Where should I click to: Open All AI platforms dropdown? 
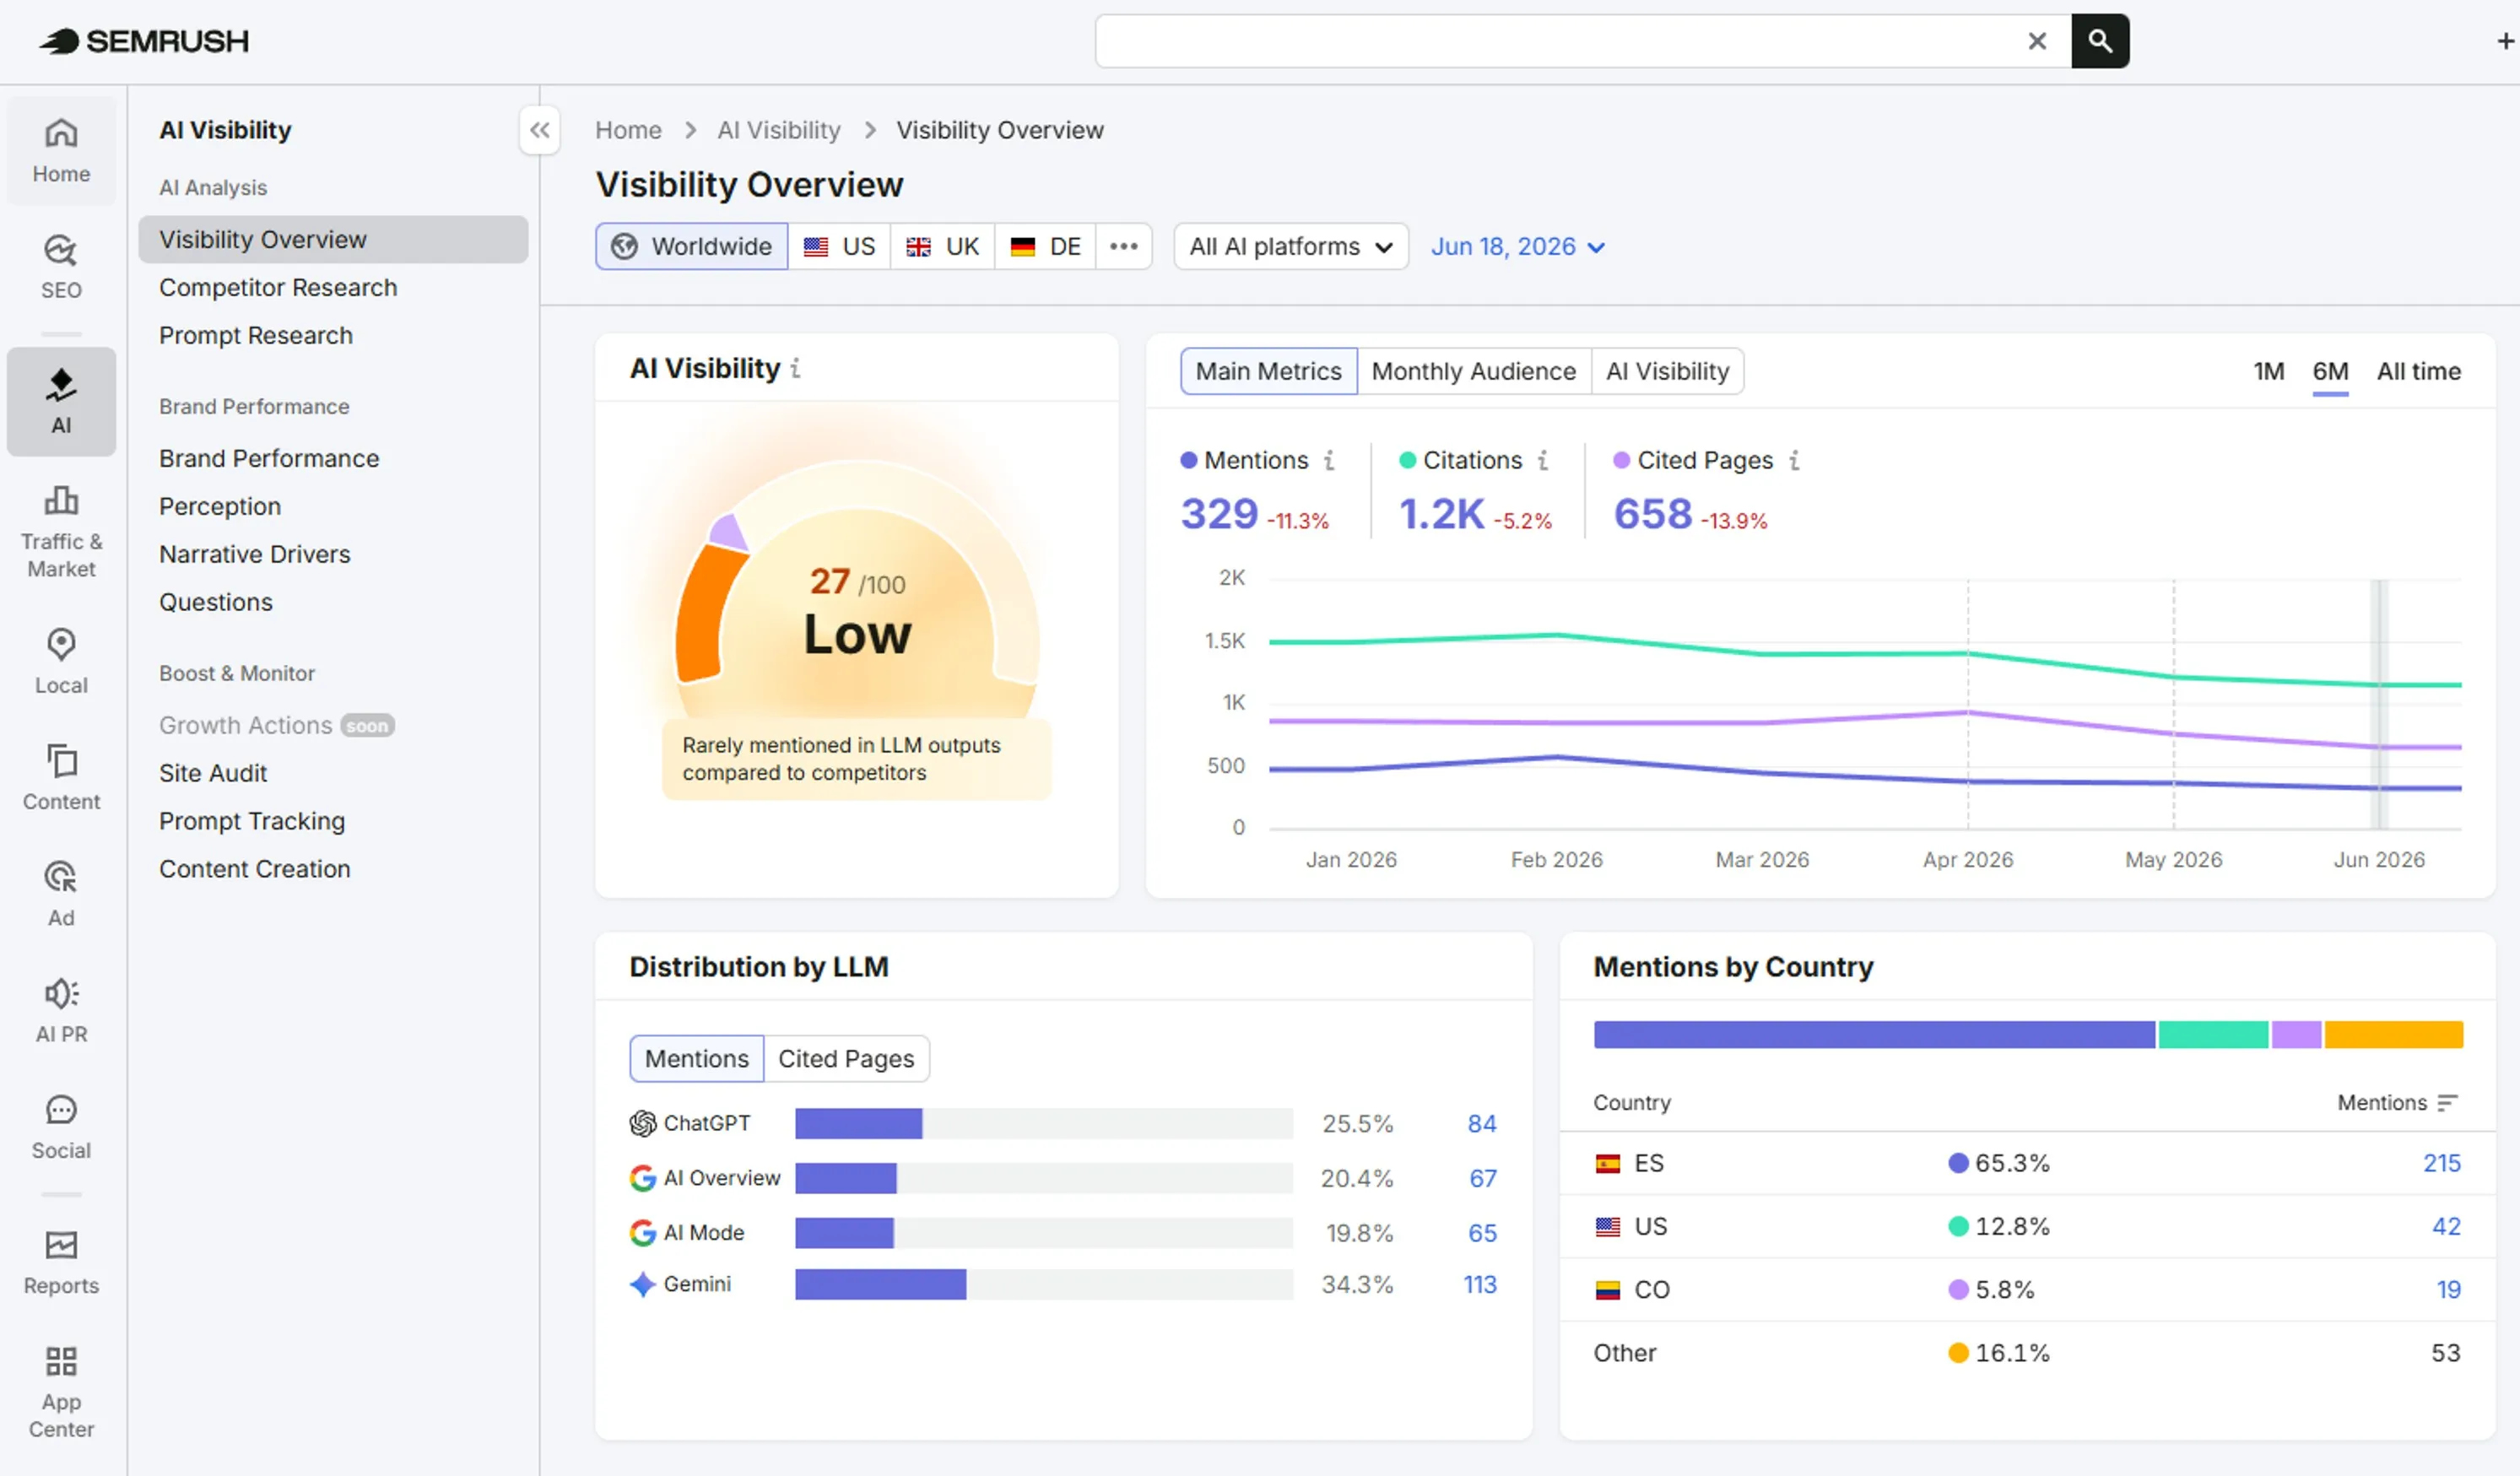(x=1291, y=246)
